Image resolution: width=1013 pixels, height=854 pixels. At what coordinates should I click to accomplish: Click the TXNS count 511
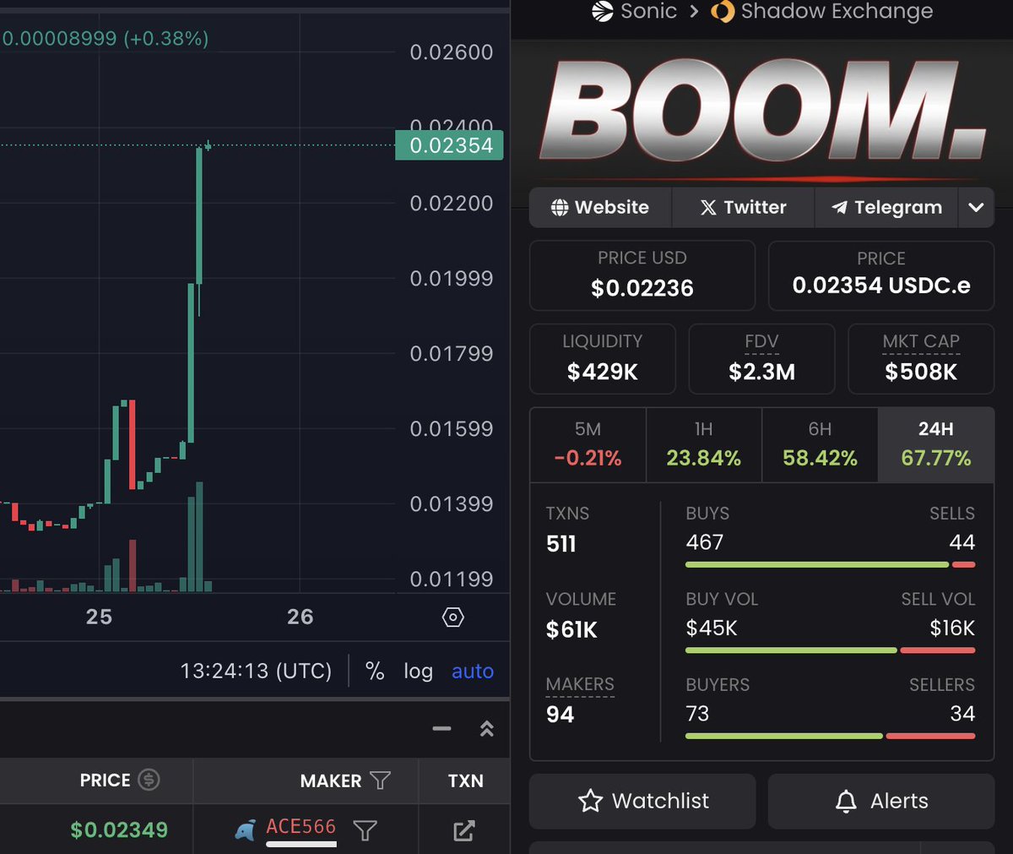click(x=561, y=543)
